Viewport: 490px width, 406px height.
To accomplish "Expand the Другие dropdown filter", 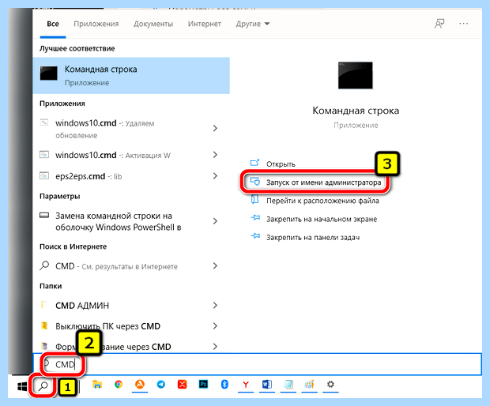I will (252, 24).
